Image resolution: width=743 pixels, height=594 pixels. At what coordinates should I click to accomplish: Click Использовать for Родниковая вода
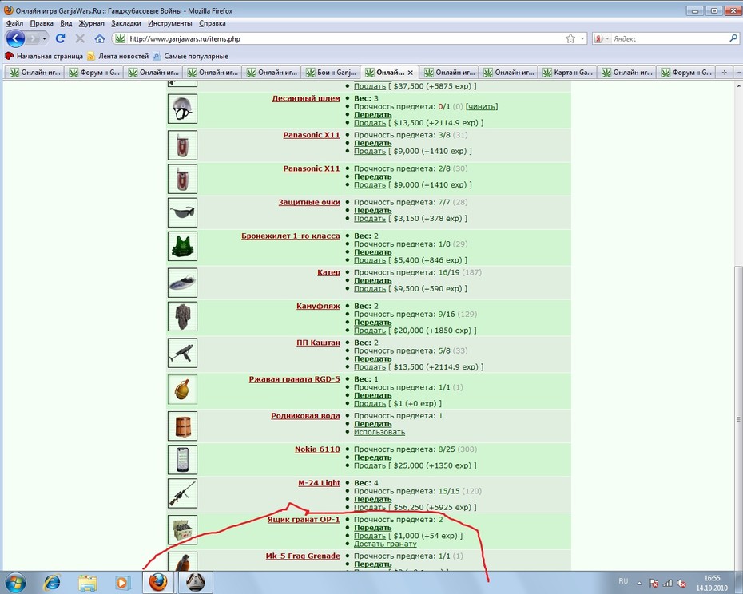pos(379,432)
